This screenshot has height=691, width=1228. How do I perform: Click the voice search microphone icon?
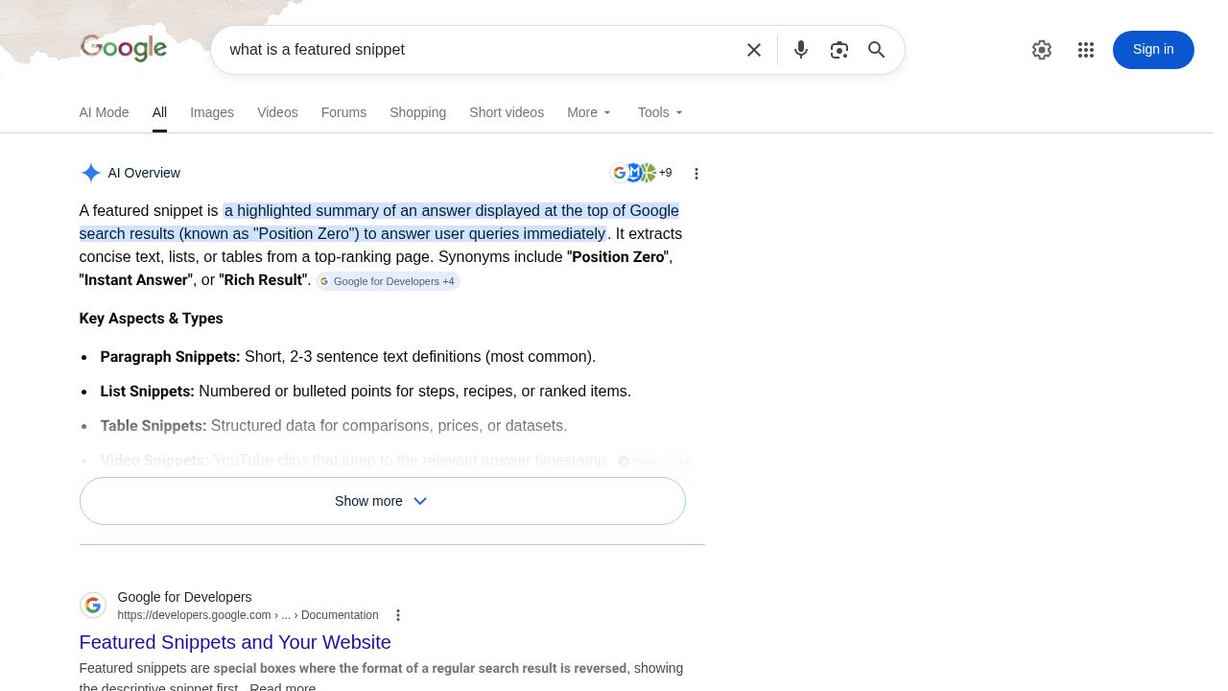pos(800,49)
